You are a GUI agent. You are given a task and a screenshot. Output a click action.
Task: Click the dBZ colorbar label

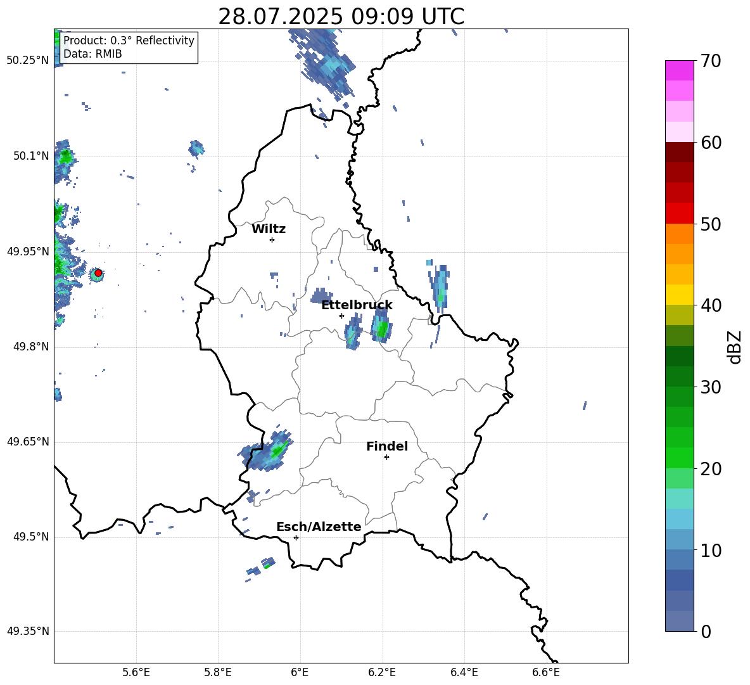click(x=734, y=347)
